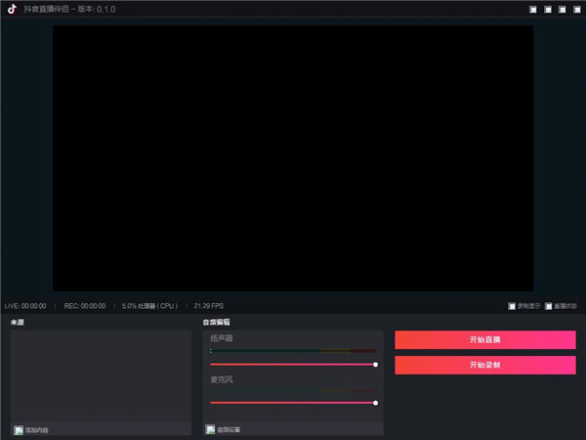Click the leftmost of four title bar icons
The width and height of the screenshot is (586, 440).
tap(532, 10)
